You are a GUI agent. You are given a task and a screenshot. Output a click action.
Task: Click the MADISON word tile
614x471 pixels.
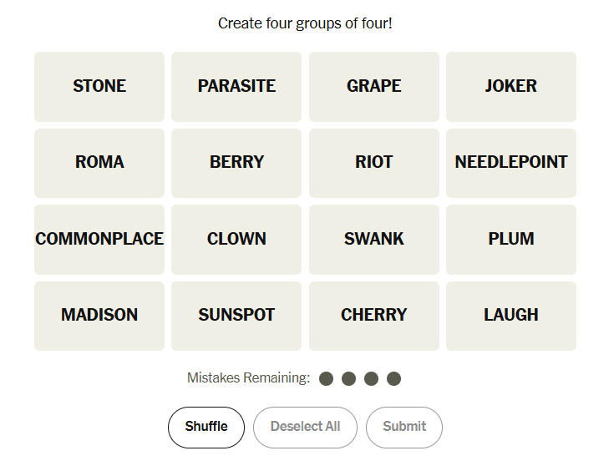pos(99,316)
